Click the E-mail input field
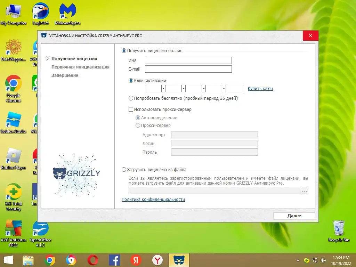The width and height of the screenshot is (356, 267). [x=188, y=69]
